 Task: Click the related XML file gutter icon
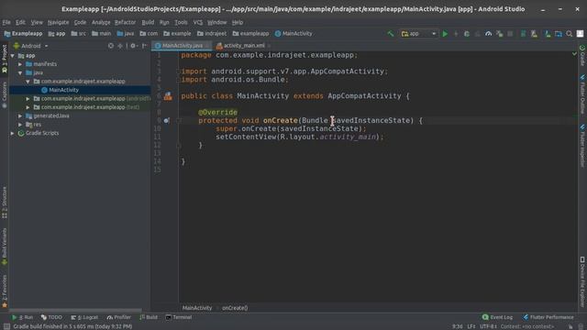click(168, 96)
